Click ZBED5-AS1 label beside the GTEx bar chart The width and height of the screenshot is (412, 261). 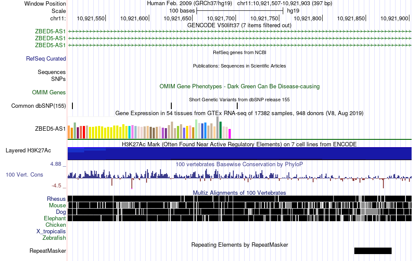50,129
